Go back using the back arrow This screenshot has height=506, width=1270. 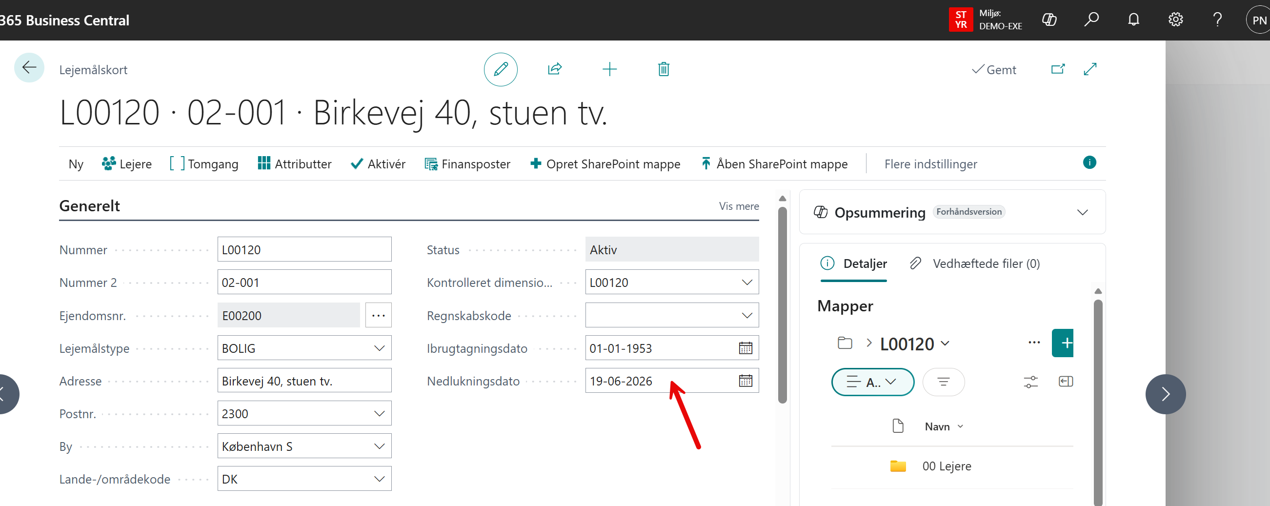tap(29, 67)
